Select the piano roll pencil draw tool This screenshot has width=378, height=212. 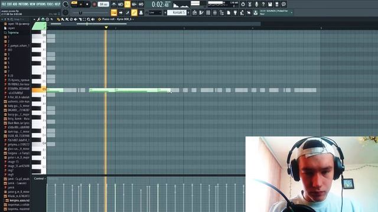58,19
